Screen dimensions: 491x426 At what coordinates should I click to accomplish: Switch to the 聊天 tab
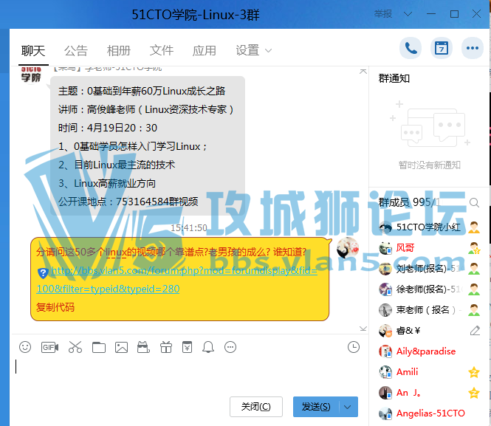click(33, 50)
